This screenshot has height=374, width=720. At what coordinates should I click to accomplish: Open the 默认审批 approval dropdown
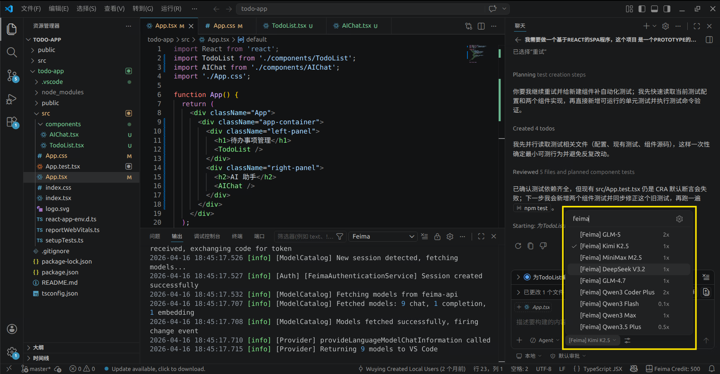coord(568,356)
